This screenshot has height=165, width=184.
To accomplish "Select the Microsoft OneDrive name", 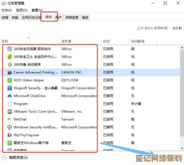I will (x=29, y=96).
